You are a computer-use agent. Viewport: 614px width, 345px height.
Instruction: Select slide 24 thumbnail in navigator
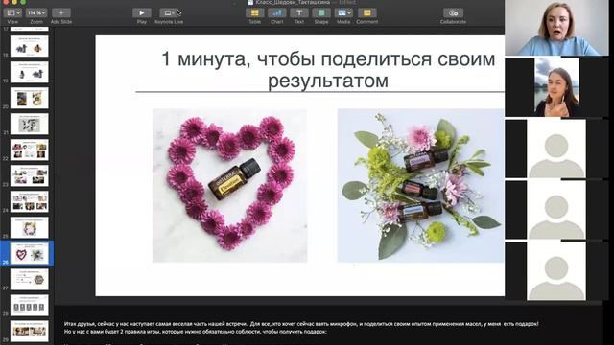[30, 201]
